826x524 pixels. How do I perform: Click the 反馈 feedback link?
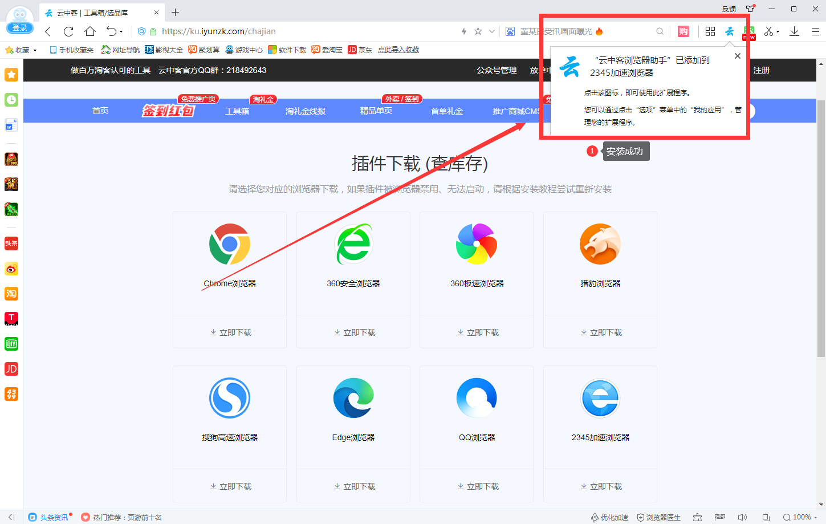pyautogui.click(x=729, y=9)
